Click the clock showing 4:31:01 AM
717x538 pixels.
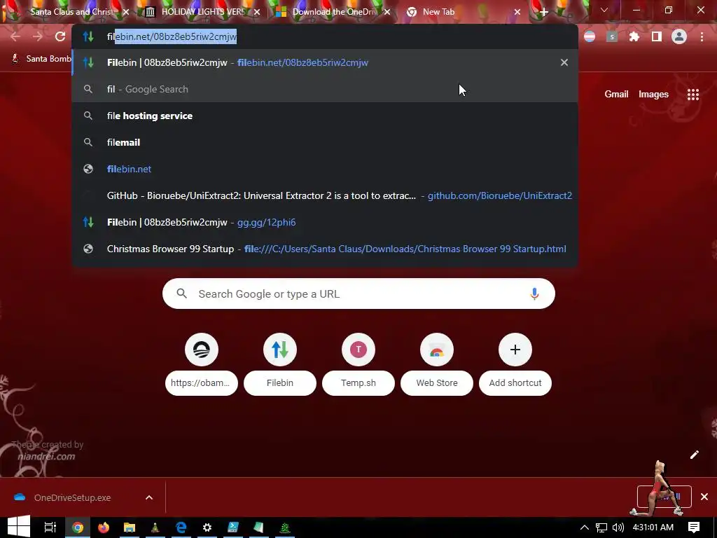pos(653,527)
